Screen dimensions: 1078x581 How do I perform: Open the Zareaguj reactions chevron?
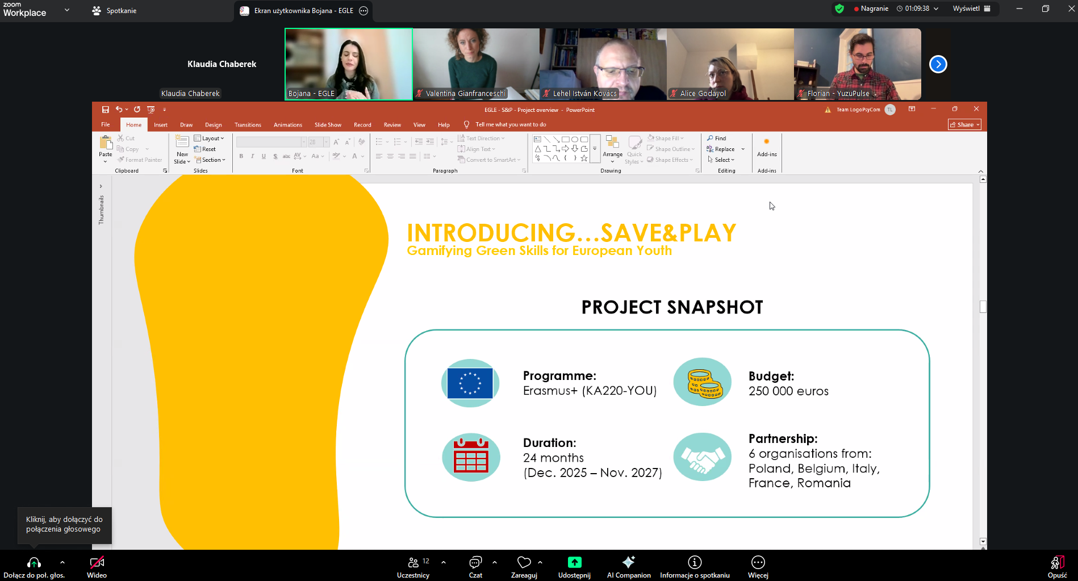click(540, 562)
